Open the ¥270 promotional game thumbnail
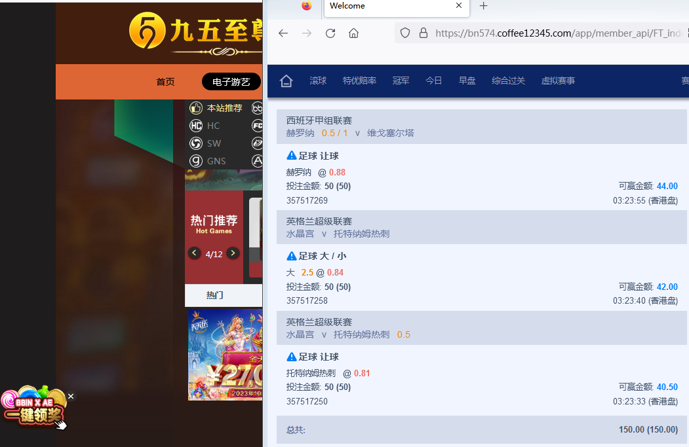Screen dimensions: 689x447 (x=225, y=355)
